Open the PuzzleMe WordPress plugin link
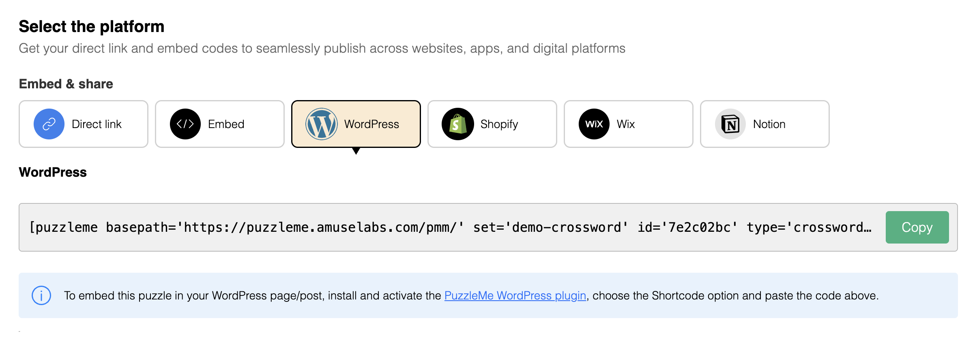The image size is (977, 342). [x=515, y=295]
